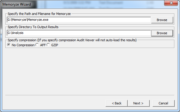Focus the output results directory field

tap(79, 33)
